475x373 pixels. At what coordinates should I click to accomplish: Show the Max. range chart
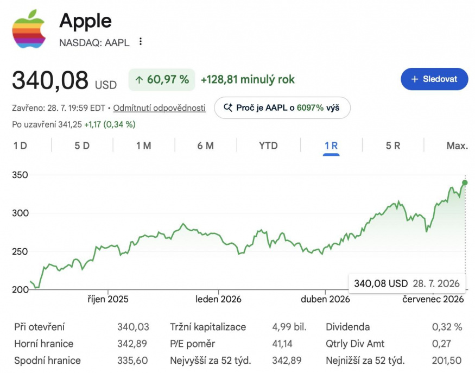click(457, 146)
